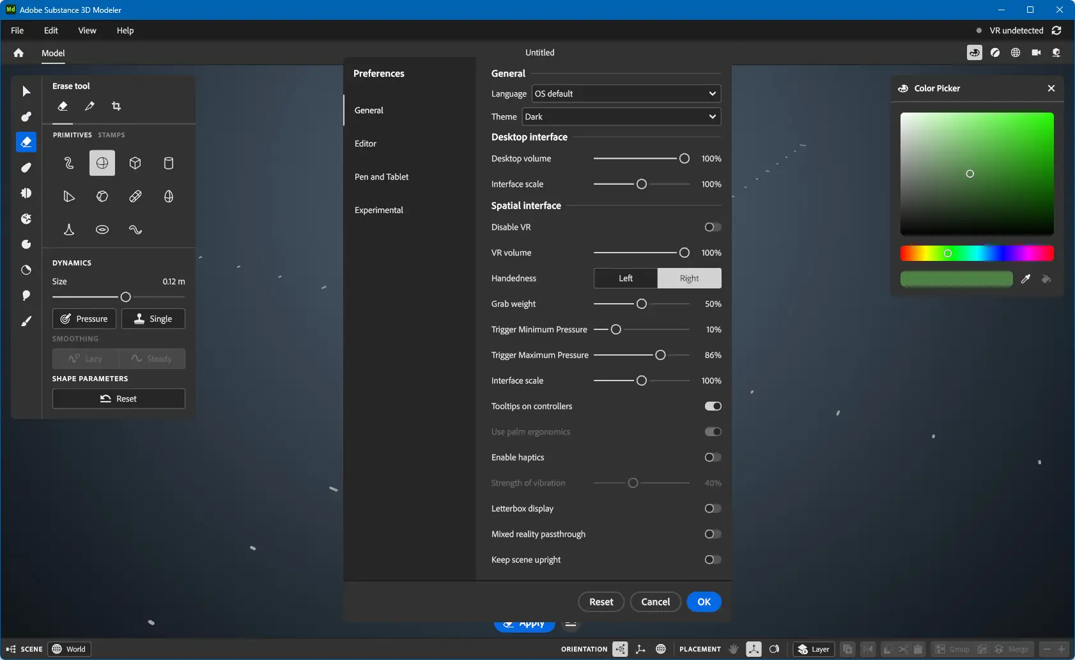Choose the cube primitive shape
The image size is (1075, 660).
tap(135, 163)
